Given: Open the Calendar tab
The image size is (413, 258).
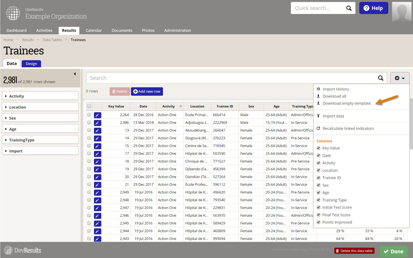Looking at the screenshot, I should (x=94, y=30).
